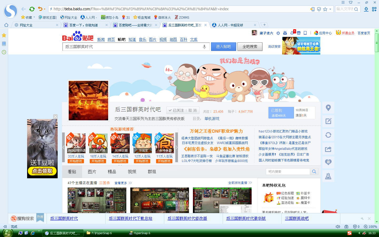Show next games with the right carousel arrow
Image resolution: width=379 pixels, height=237 pixels.
[x=177, y=147]
